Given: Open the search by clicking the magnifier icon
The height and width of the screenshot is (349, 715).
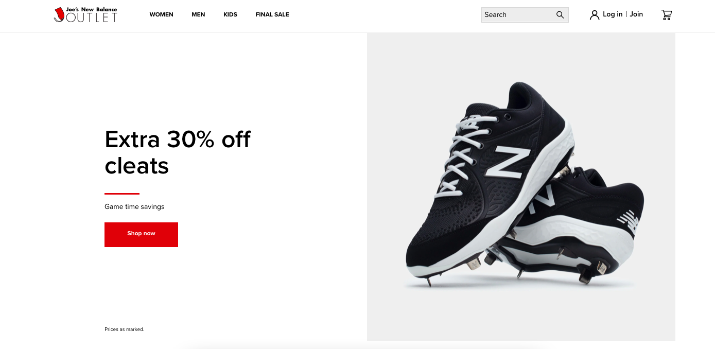Looking at the screenshot, I should (560, 14).
